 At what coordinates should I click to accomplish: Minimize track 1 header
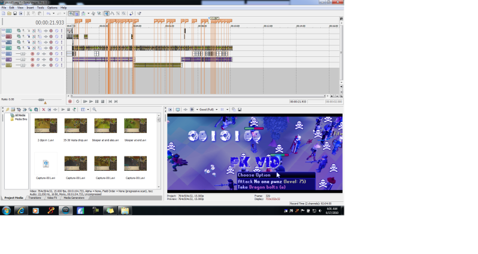click(x=4, y=29)
